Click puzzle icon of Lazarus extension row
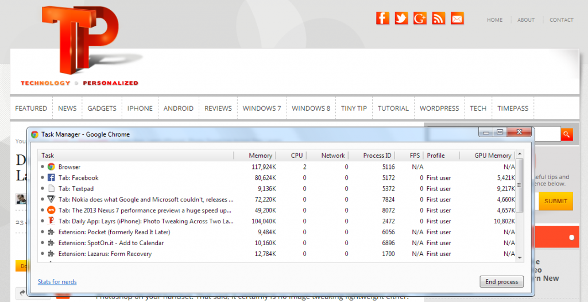The height and width of the screenshot is (302, 588). click(x=51, y=254)
